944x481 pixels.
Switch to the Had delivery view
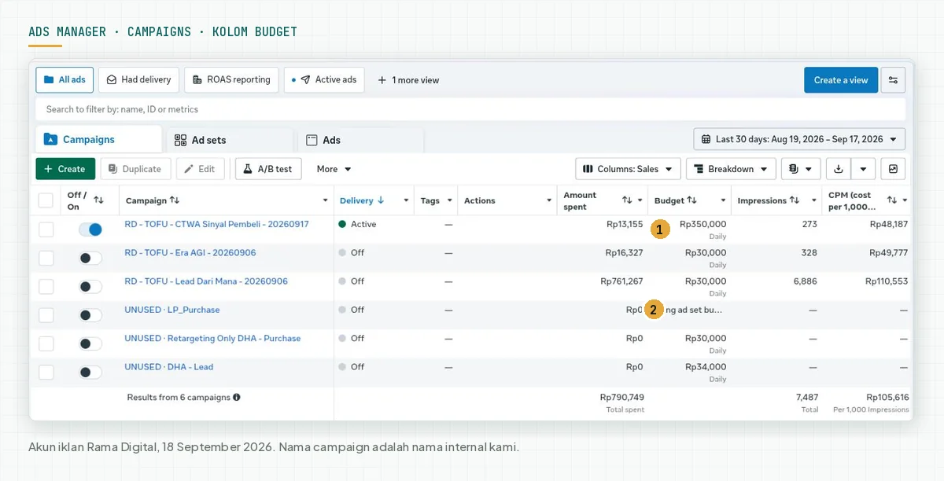click(138, 80)
